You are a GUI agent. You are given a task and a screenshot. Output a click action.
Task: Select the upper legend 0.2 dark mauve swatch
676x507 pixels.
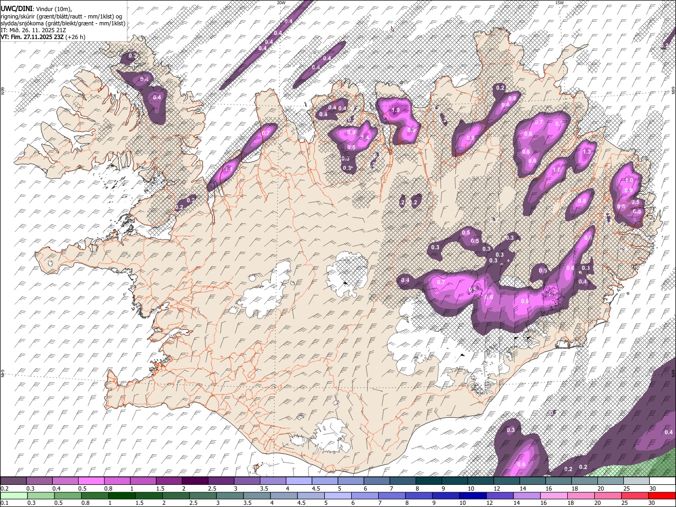[x=13, y=481]
